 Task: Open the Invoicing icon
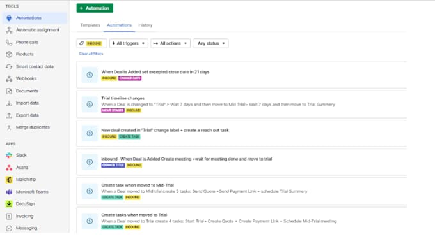pos(9,216)
